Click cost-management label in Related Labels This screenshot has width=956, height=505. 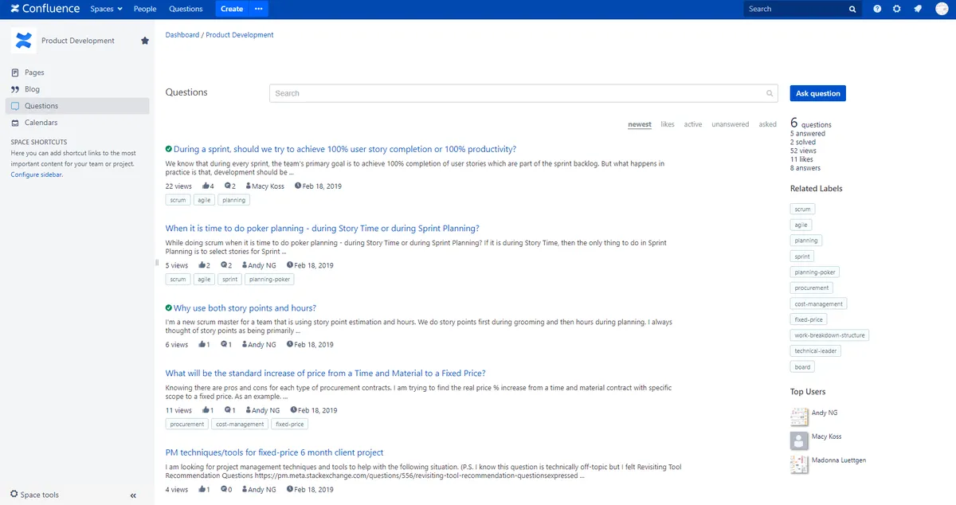(818, 303)
